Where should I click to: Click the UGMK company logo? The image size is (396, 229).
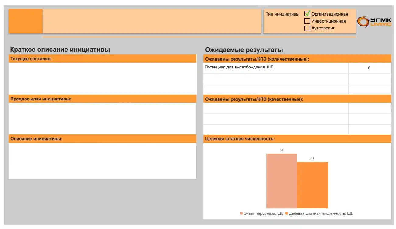click(x=374, y=21)
